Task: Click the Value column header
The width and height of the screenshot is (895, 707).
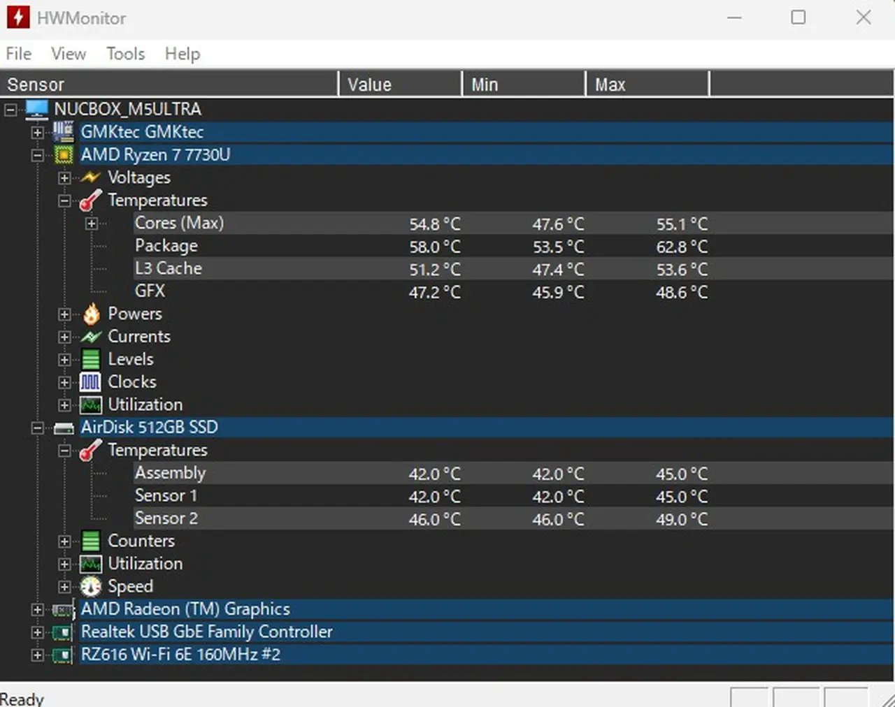Action: pyautogui.click(x=399, y=85)
